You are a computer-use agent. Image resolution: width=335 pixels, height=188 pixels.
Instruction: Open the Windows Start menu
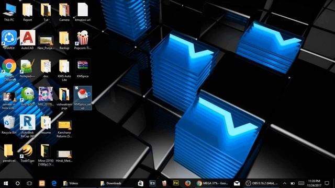tap(6, 183)
